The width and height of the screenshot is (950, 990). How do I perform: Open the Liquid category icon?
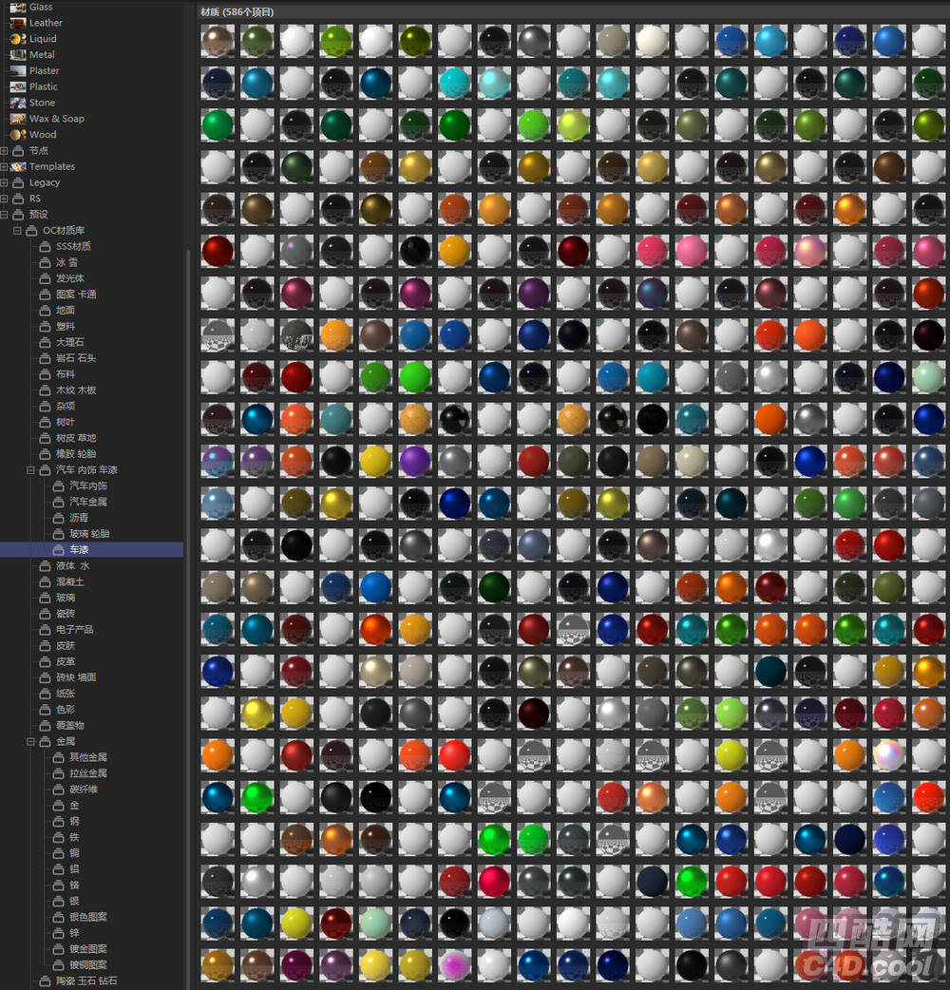pyautogui.click(x=17, y=39)
